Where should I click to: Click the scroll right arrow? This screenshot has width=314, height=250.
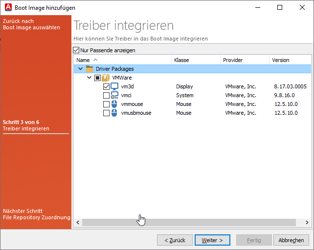pos(307,222)
